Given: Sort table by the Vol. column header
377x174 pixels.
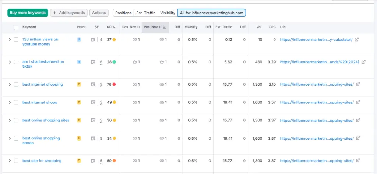Looking at the screenshot, I should [x=259, y=27].
